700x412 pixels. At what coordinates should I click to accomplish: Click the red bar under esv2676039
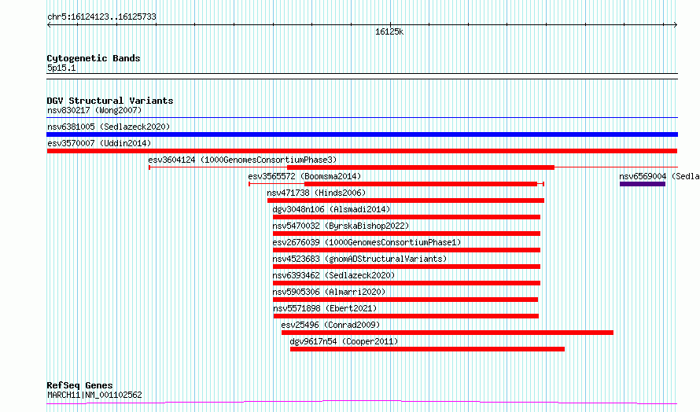(407, 250)
